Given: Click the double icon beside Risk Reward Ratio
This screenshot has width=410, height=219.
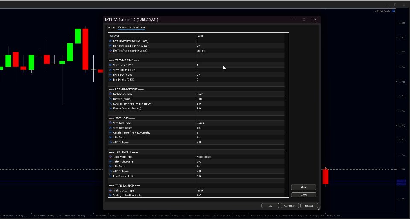Looking at the screenshot, I should 110,176.
